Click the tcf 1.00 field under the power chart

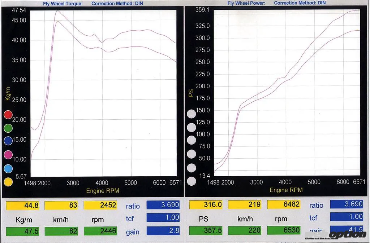coord(346,217)
